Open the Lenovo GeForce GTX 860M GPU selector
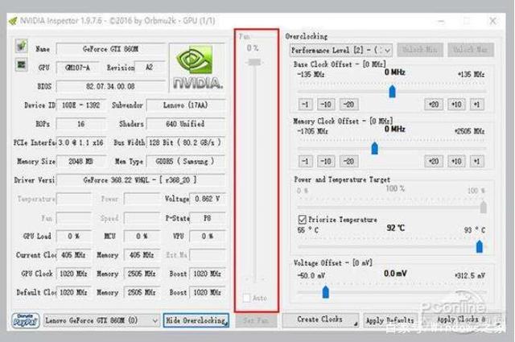 click(x=101, y=320)
